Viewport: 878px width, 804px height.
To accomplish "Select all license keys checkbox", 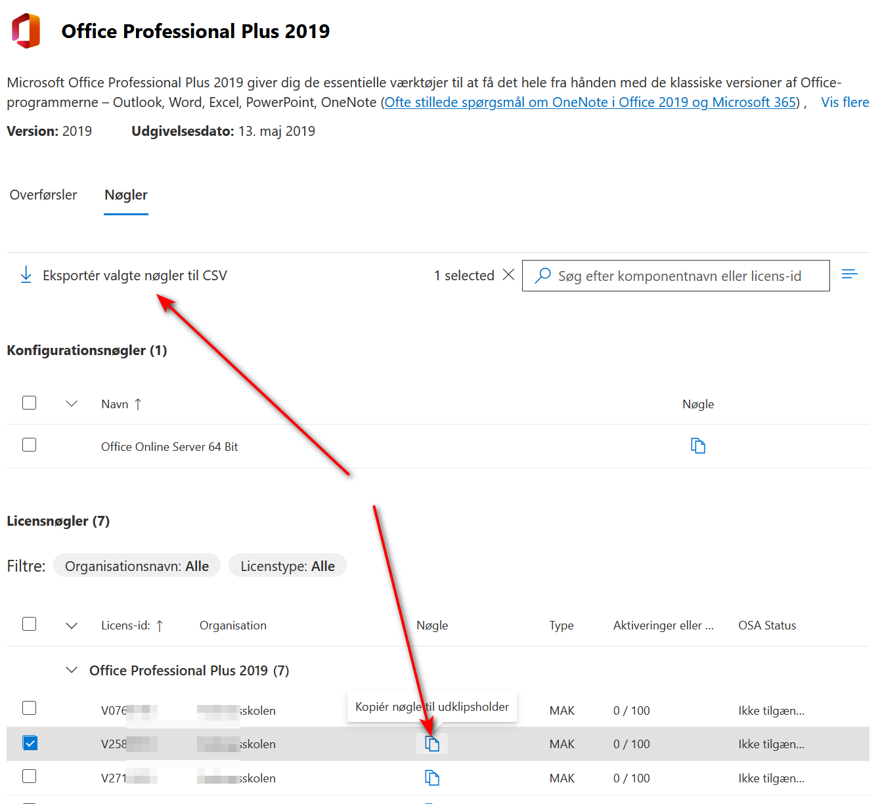I will (29, 624).
